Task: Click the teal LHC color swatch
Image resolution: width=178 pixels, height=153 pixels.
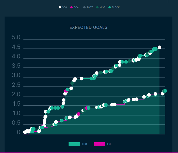Action: 74,144
